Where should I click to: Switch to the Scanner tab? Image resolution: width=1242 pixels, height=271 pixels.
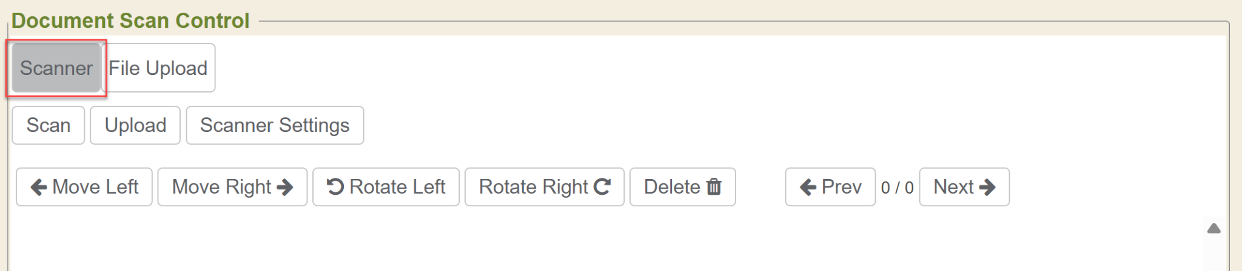point(56,68)
